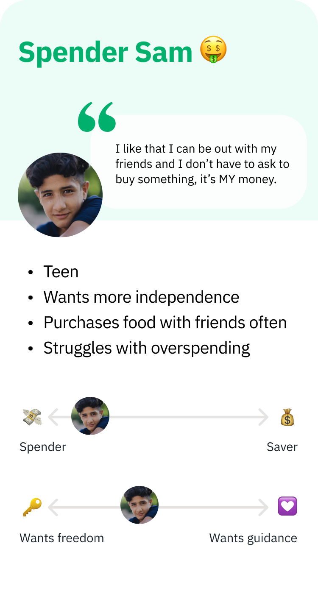
Task: Click the right arrowhead pointing toward Saver
Action: point(264,417)
